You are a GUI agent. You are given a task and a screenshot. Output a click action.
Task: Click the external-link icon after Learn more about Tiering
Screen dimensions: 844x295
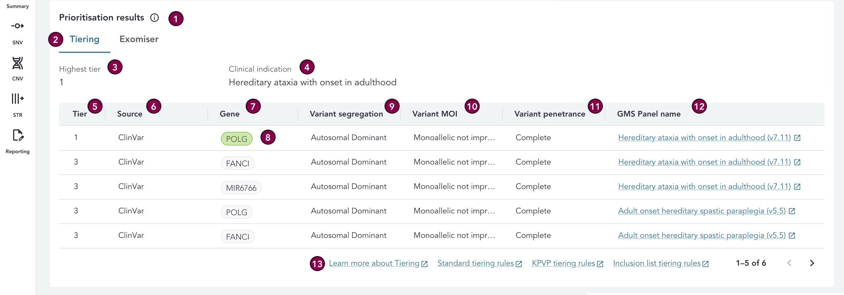425,263
